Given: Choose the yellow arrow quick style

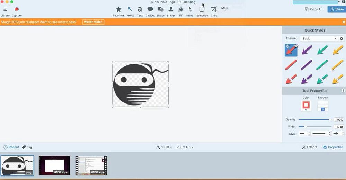Looking at the screenshot, I should coord(338,50).
